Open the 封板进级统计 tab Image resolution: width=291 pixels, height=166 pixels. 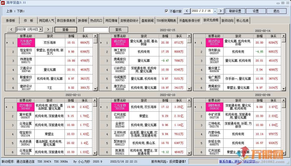tap(129, 21)
